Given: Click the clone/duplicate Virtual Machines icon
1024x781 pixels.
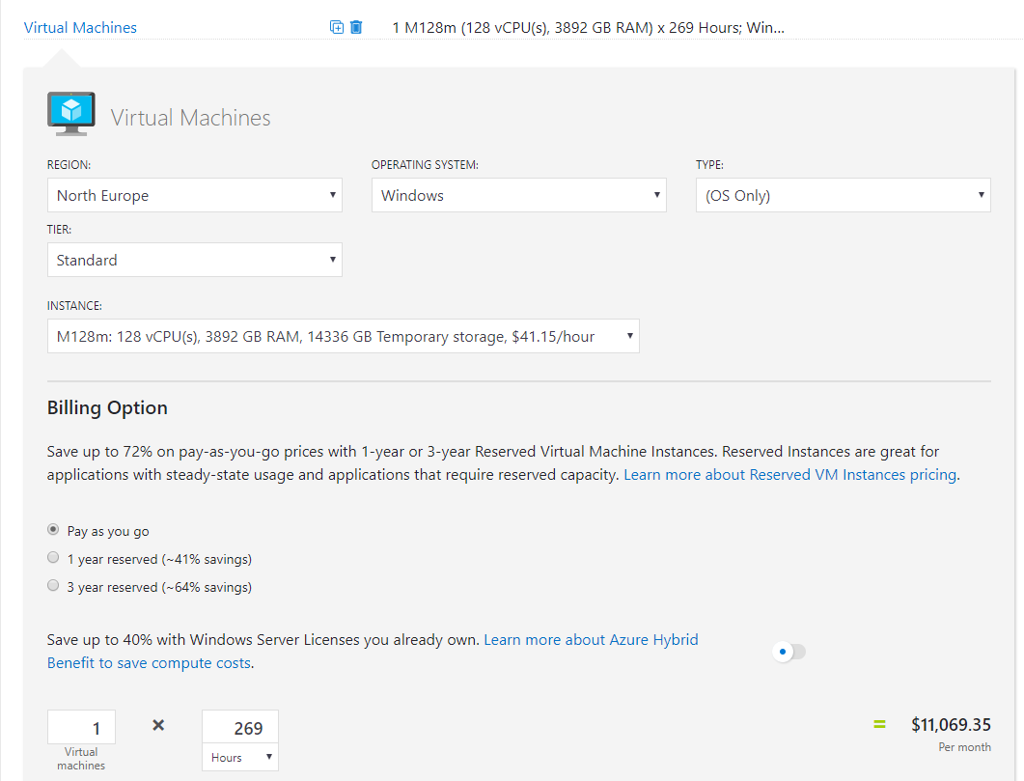Looking at the screenshot, I should [x=336, y=27].
